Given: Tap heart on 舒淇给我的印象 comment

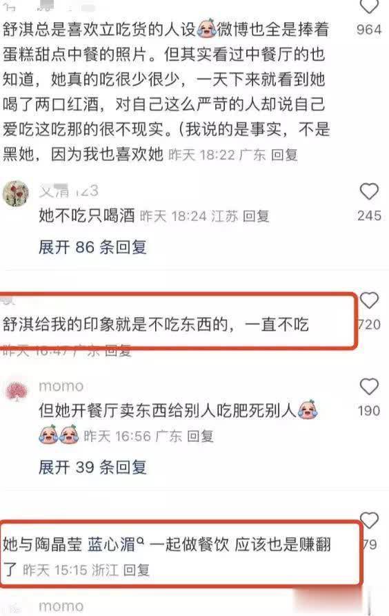Looking at the screenshot, I should (369, 300).
